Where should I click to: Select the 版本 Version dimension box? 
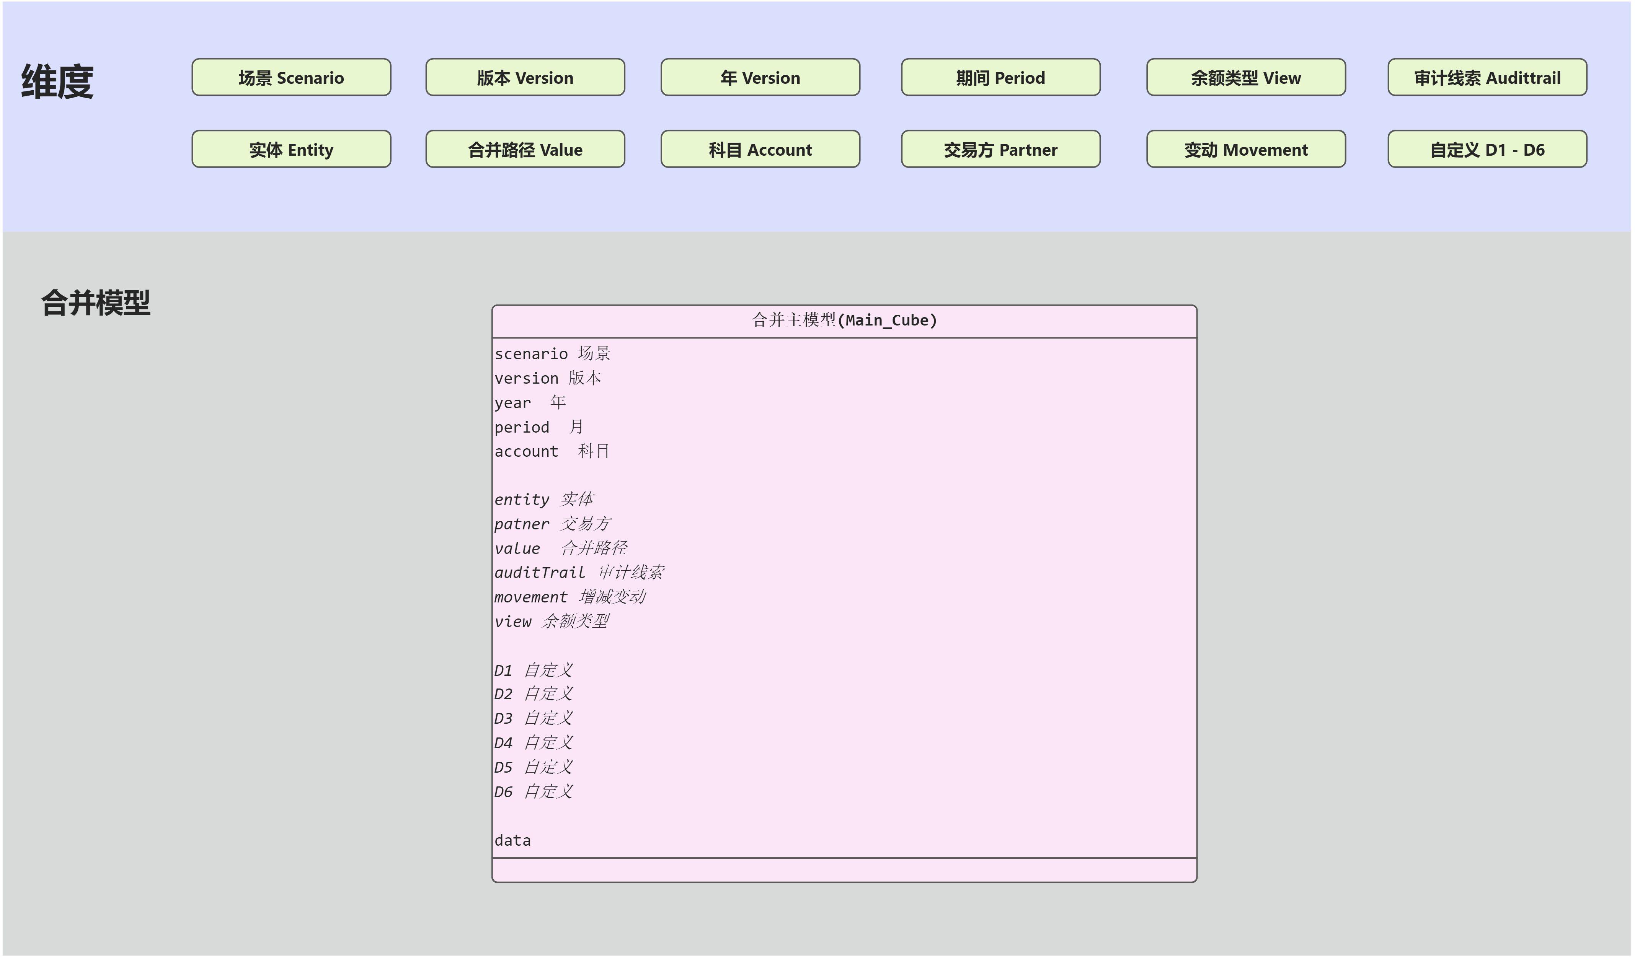click(525, 78)
